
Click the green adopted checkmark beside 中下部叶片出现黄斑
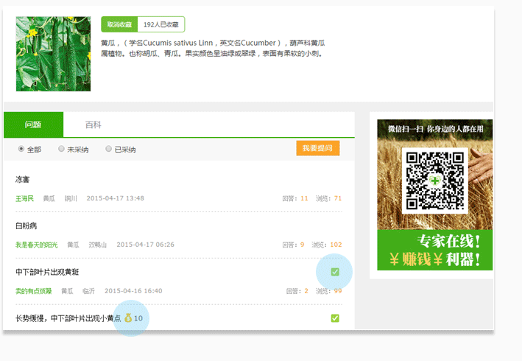click(x=335, y=272)
